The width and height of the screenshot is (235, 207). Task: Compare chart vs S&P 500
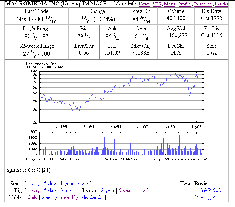click(208, 190)
